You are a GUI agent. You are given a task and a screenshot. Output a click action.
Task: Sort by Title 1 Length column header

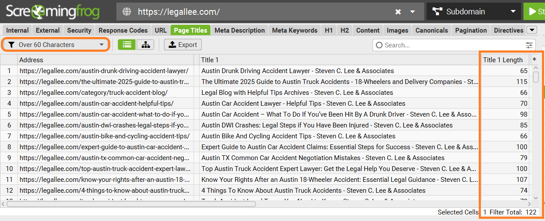click(505, 60)
